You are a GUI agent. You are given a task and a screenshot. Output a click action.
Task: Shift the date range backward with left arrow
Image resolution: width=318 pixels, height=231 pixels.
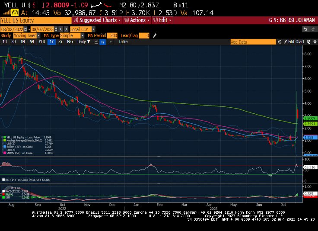61,29
